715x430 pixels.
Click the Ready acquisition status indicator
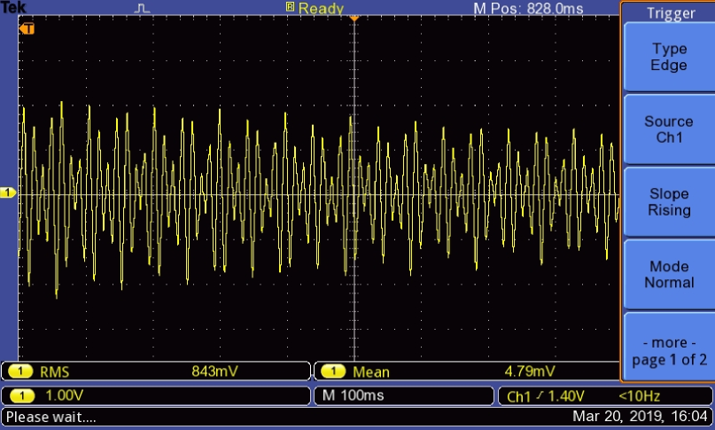[315, 8]
